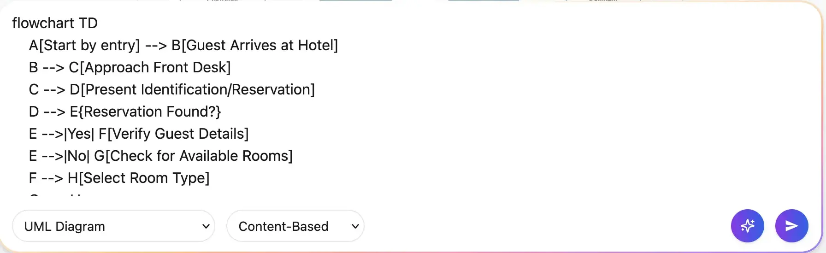The image size is (826, 253).
Task: Click 'D[Present Identification/Reservation]' in the editor
Action: [x=192, y=89]
